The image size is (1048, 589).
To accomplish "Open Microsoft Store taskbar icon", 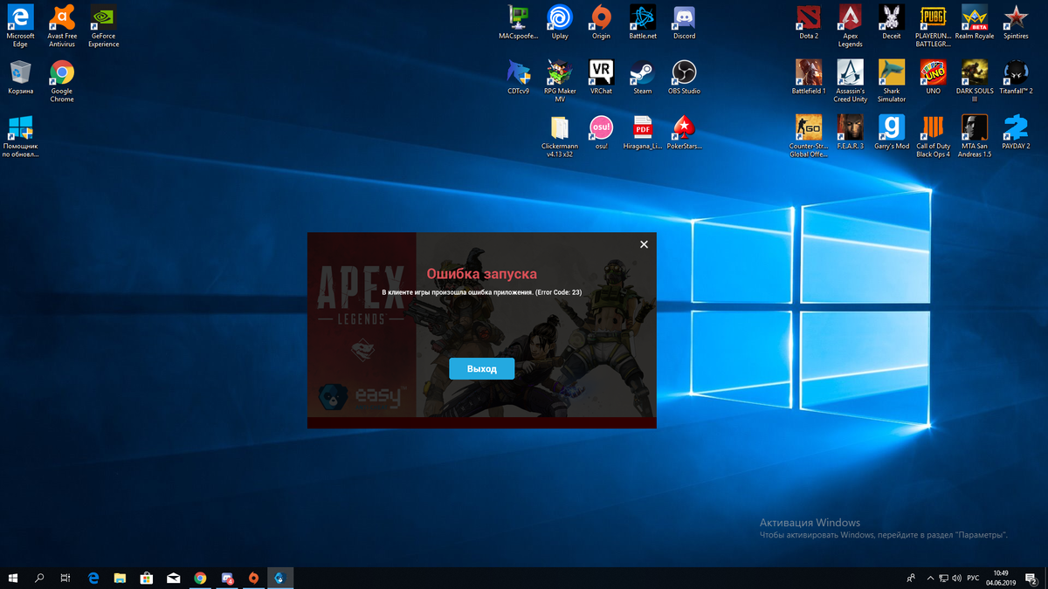I will tap(147, 578).
